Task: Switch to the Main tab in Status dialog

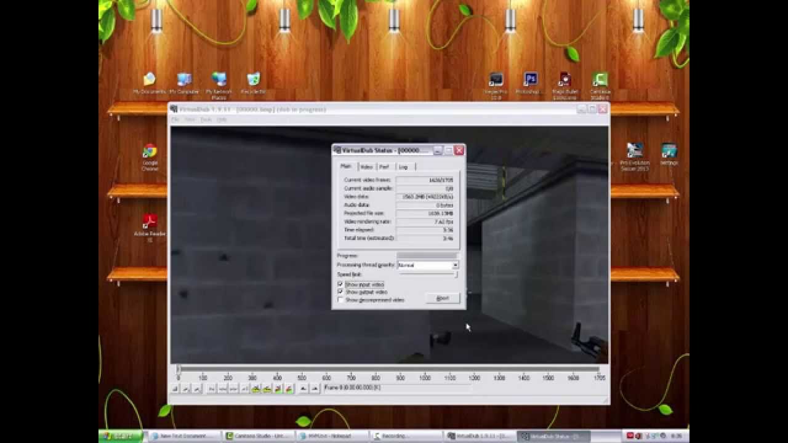Action: 346,166
